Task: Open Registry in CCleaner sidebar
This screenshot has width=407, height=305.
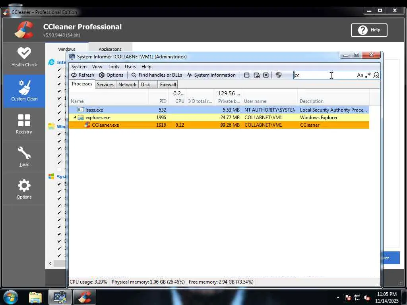Action: [24, 124]
